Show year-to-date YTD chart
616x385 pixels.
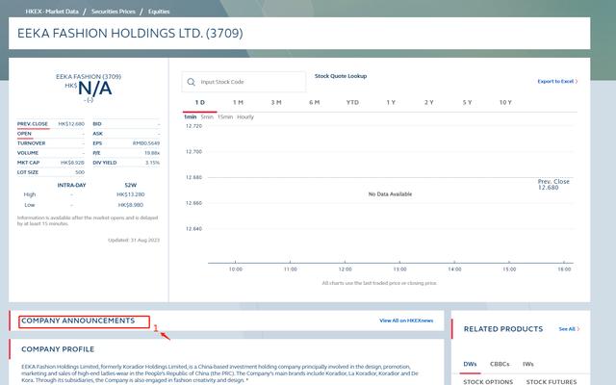[352, 102]
